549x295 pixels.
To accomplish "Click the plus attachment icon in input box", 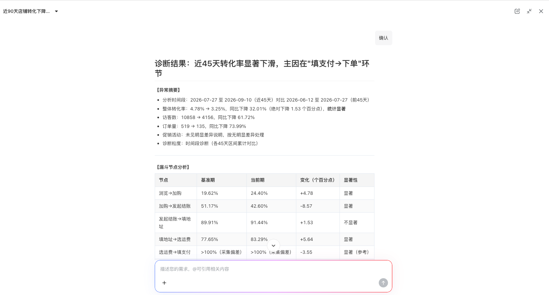I will click(164, 283).
